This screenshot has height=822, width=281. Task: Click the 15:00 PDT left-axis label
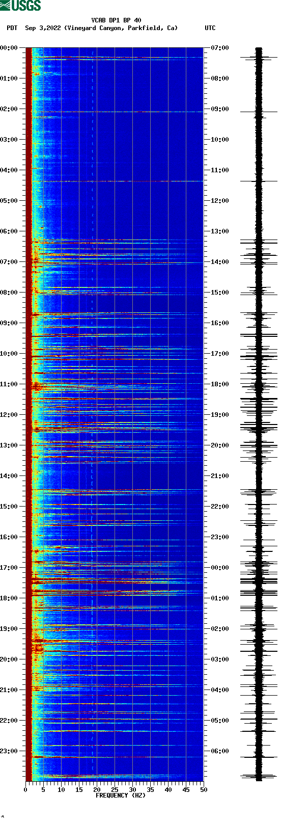pyautogui.click(x=9, y=507)
